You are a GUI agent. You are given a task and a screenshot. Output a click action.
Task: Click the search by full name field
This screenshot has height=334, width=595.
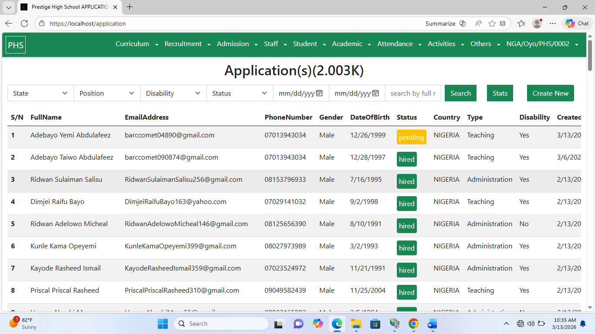413,93
